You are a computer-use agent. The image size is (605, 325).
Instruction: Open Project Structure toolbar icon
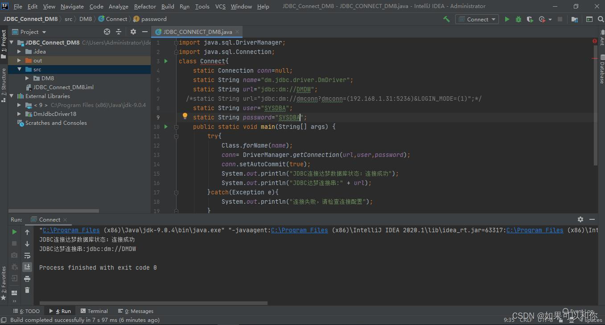coord(574,19)
